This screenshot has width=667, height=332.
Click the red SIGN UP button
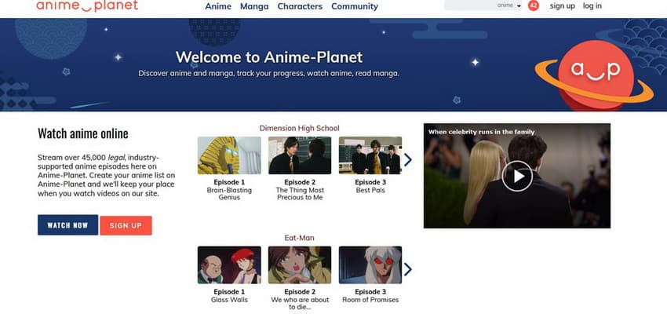(x=126, y=225)
